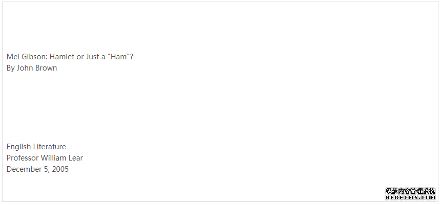
Task: Click the name 'Lear'
Action: click(76, 158)
